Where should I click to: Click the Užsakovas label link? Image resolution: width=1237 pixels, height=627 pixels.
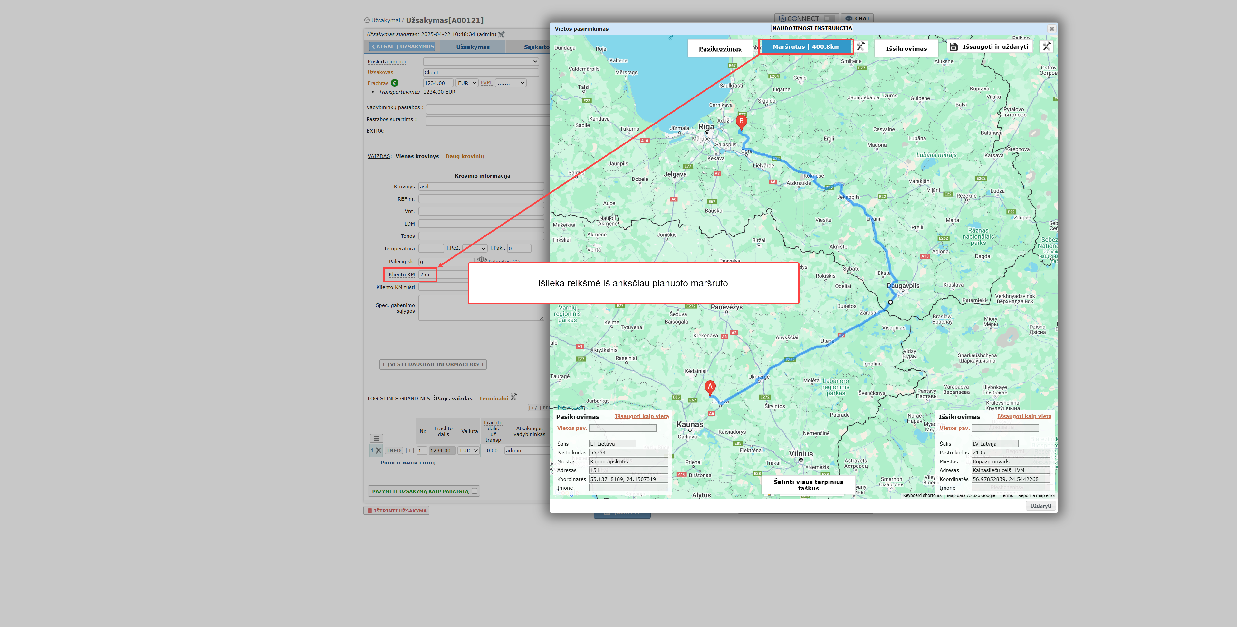click(380, 72)
